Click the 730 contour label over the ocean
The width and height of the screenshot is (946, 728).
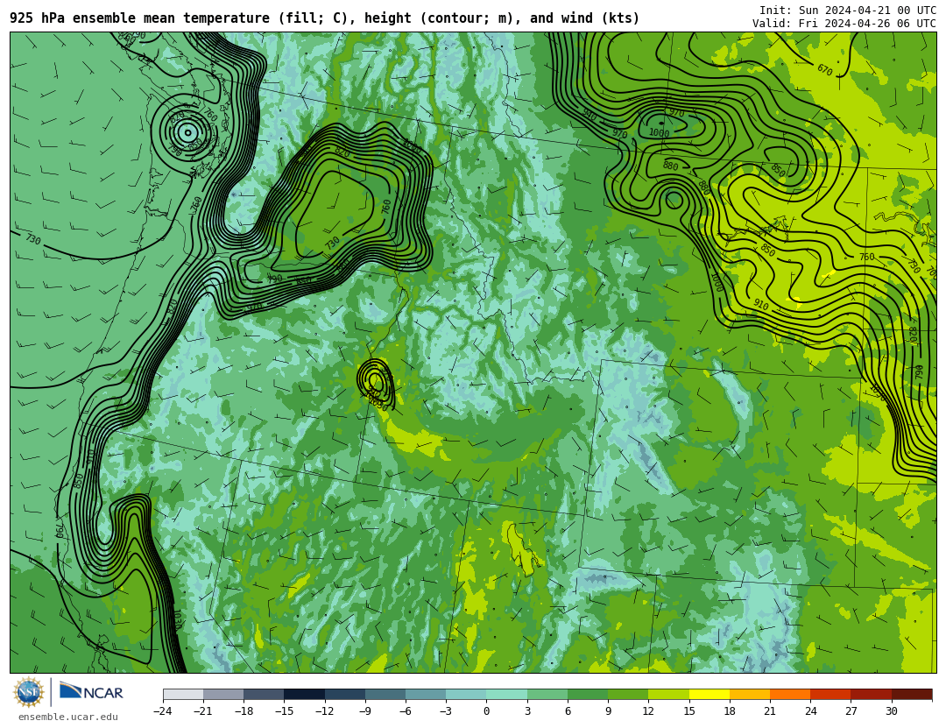click(33, 240)
